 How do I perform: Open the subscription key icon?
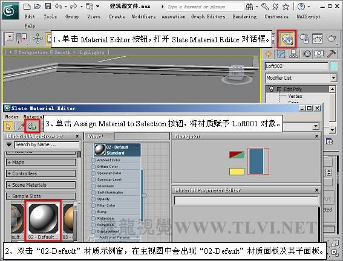tap(265, 7)
